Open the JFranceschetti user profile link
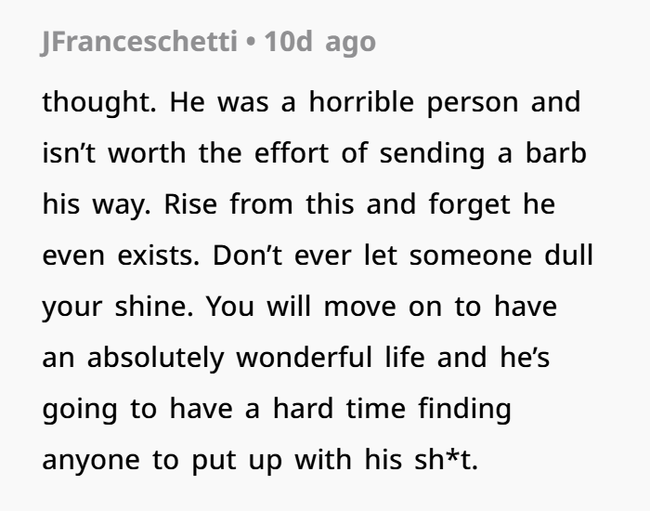650x511 pixels. pos(139,43)
